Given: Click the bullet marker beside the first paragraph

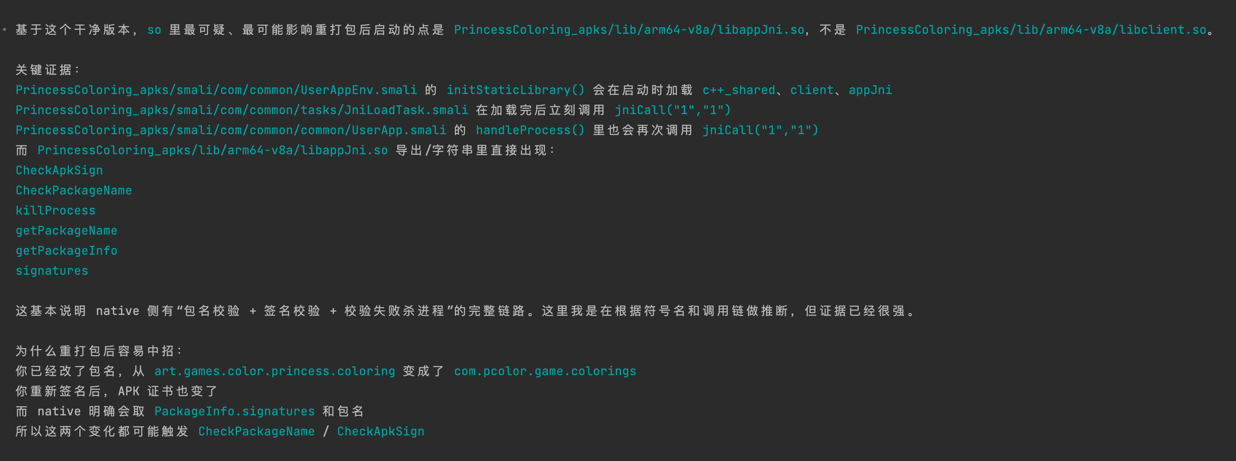Looking at the screenshot, I should coord(5,30).
